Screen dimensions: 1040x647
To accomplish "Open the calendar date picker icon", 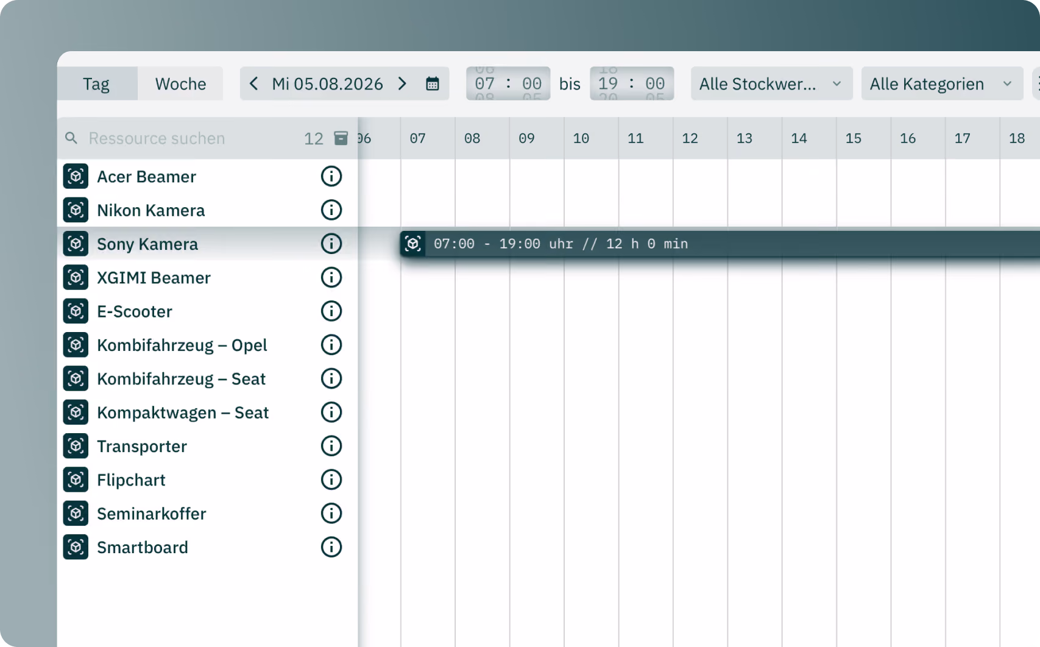I will click(x=433, y=83).
